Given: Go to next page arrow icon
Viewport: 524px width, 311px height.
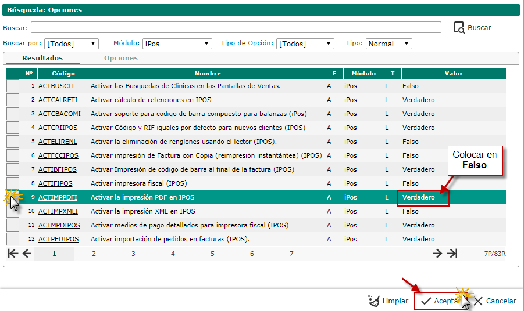Looking at the screenshot, I should (x=438, y=254).
